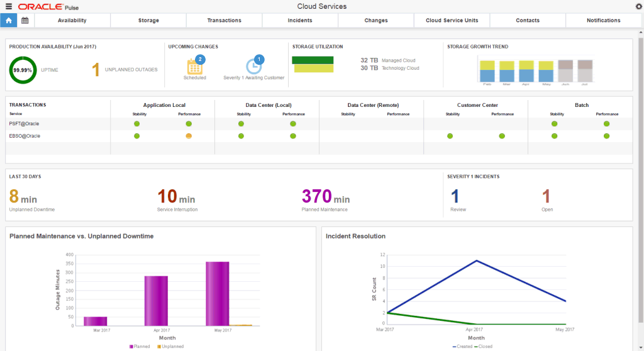The width and height of the screenshot is (644, 351).
Task: Click PSFT@Oracle Data Center (Local) Stability dot
Action: pyautogui.click(x=241, y=124)
